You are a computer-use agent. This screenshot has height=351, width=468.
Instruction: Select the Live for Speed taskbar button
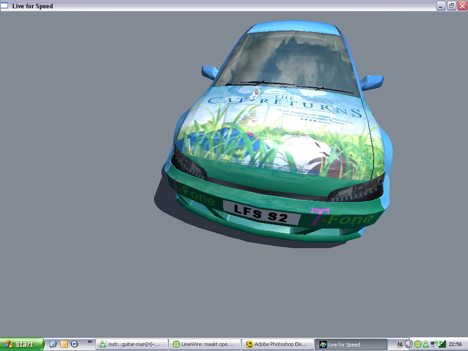[x=351, y=344]
